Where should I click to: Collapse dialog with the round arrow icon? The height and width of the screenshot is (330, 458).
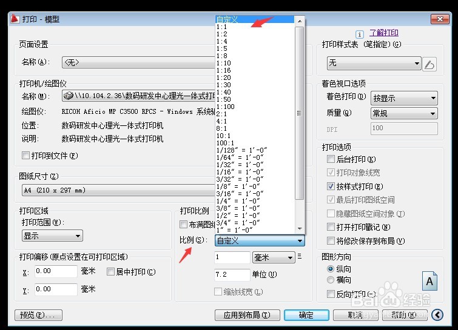(x=437, y=315)
